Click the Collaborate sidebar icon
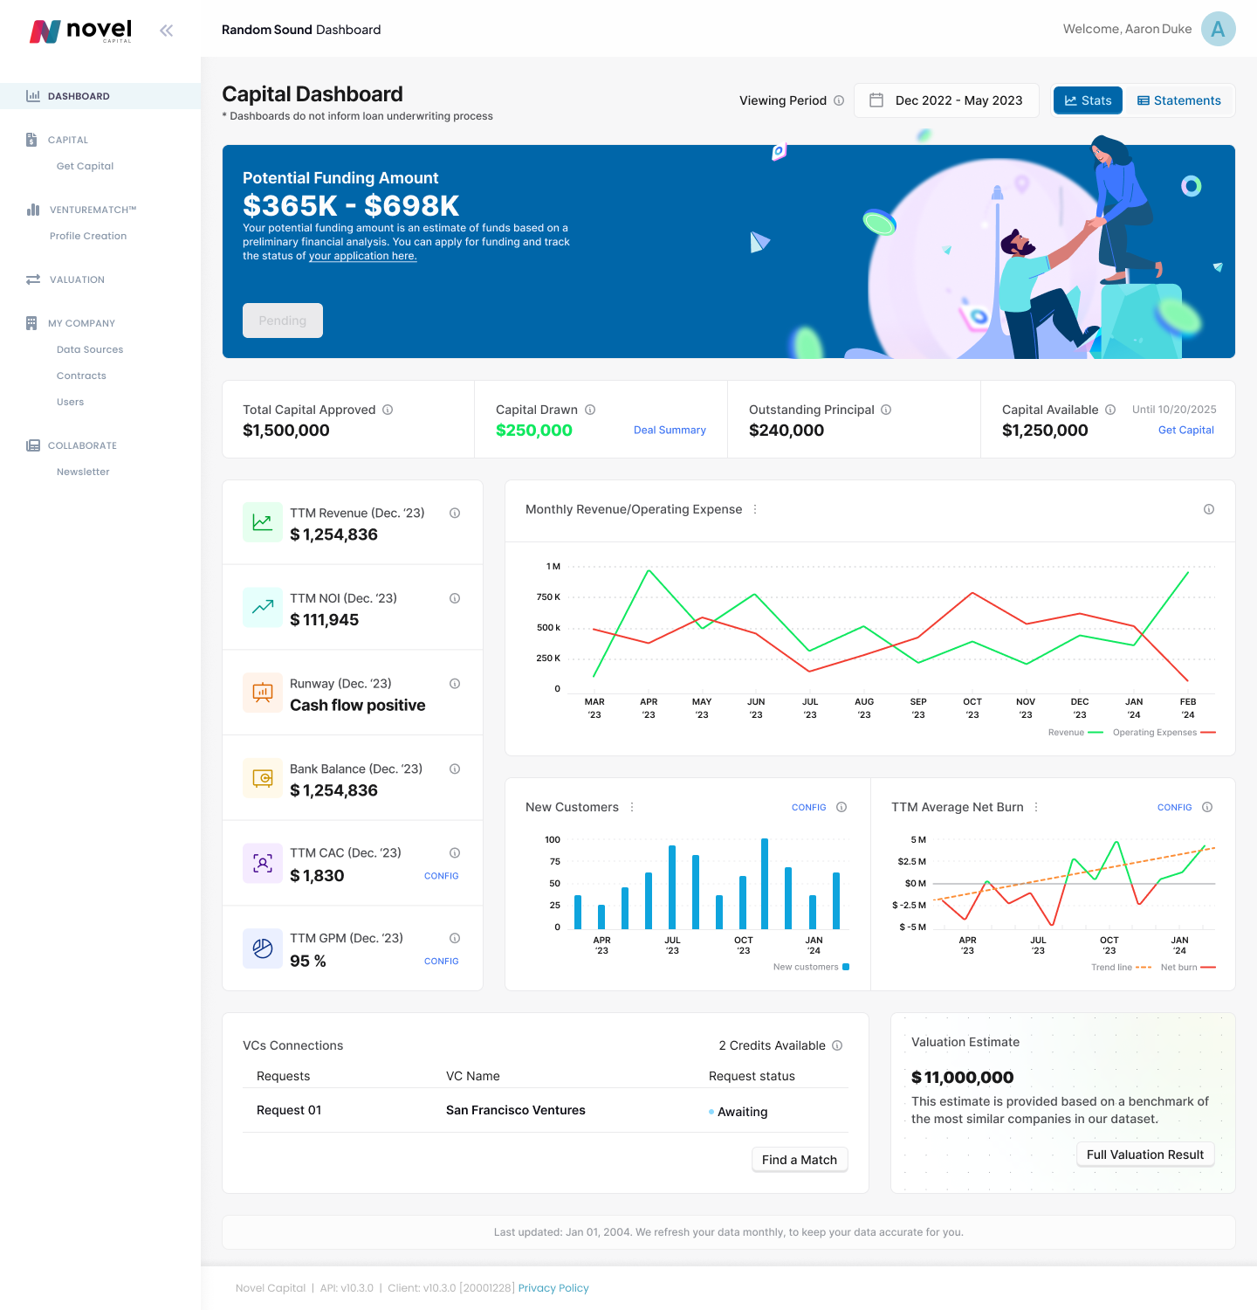The height and width of the screenshot is (1310, 1257). pos(32,445)
